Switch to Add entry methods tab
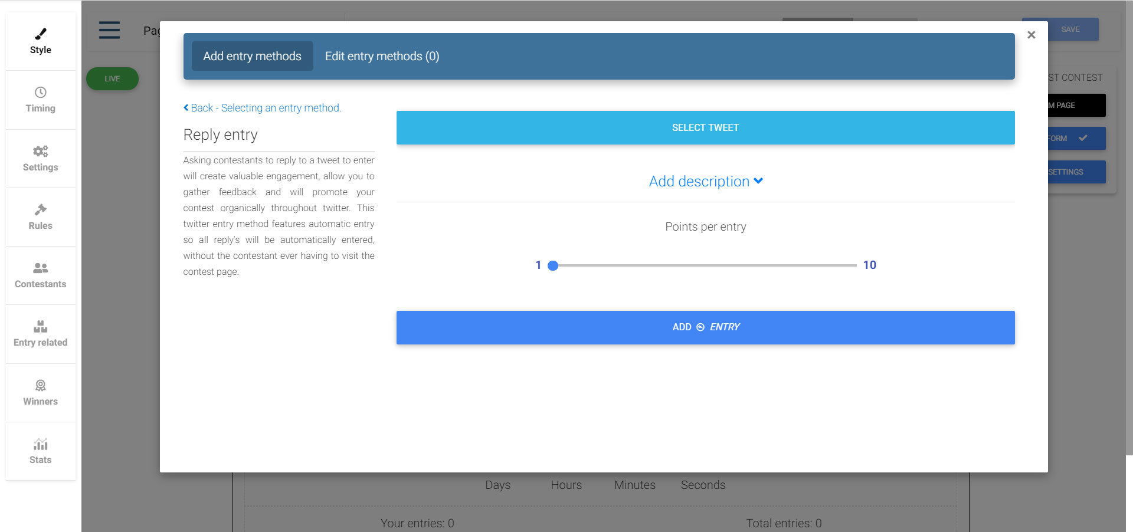 tap(252, 56)
